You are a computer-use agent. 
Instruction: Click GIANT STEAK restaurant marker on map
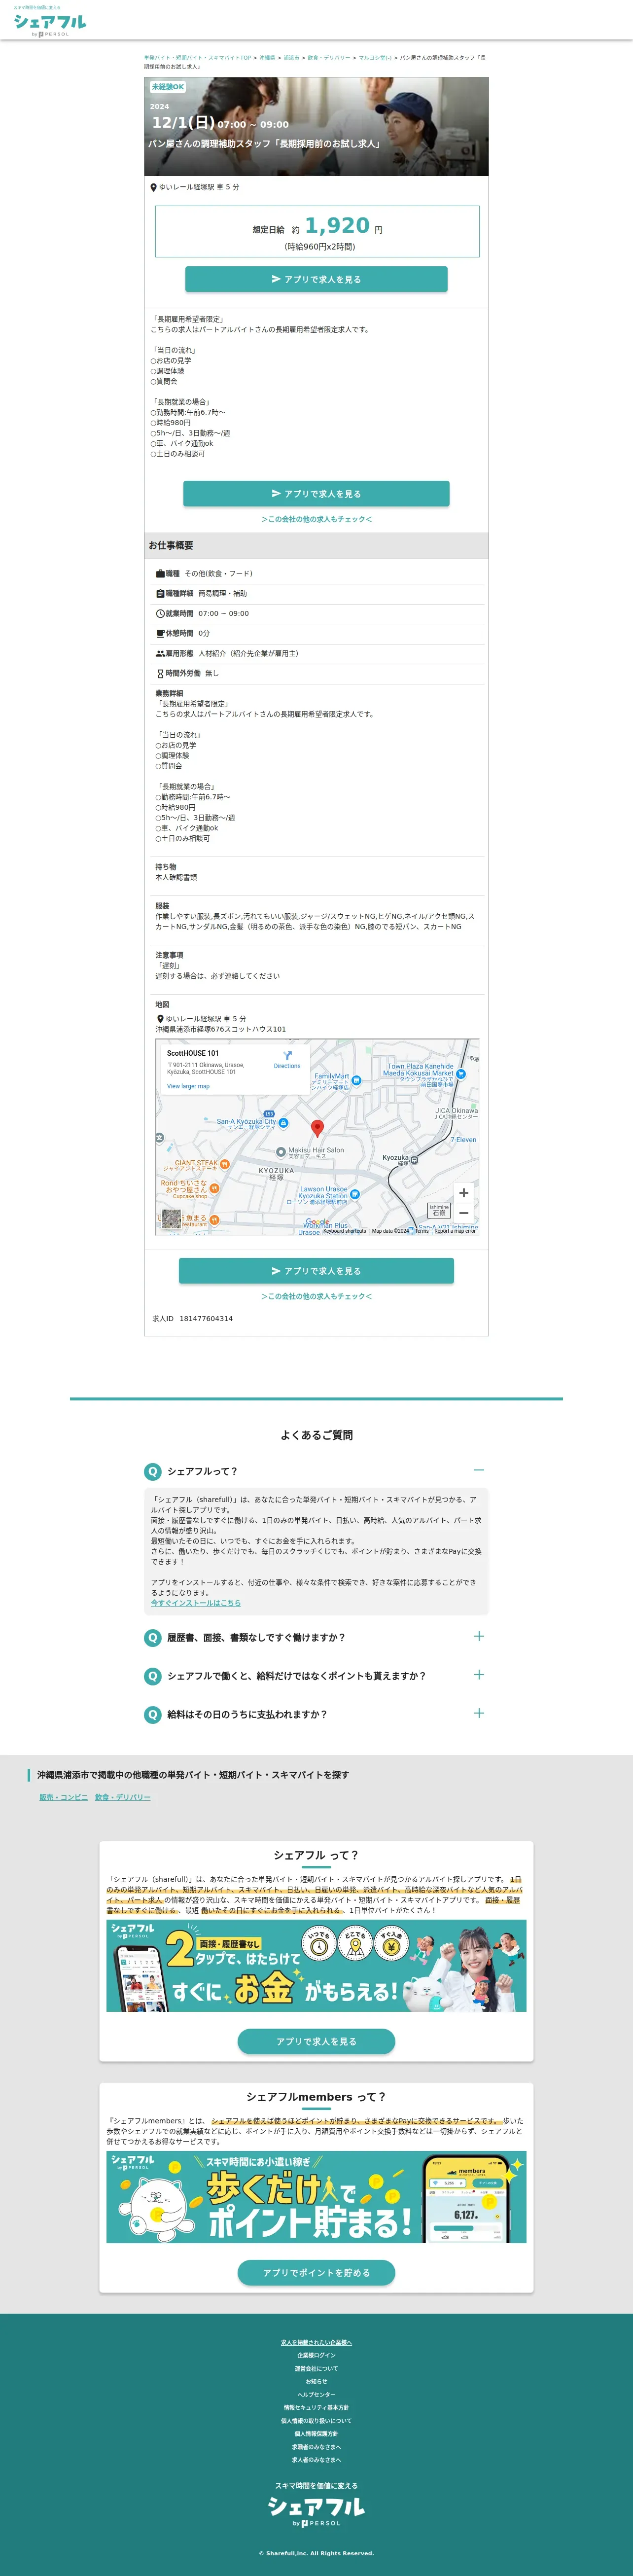tap(224, 1164)
